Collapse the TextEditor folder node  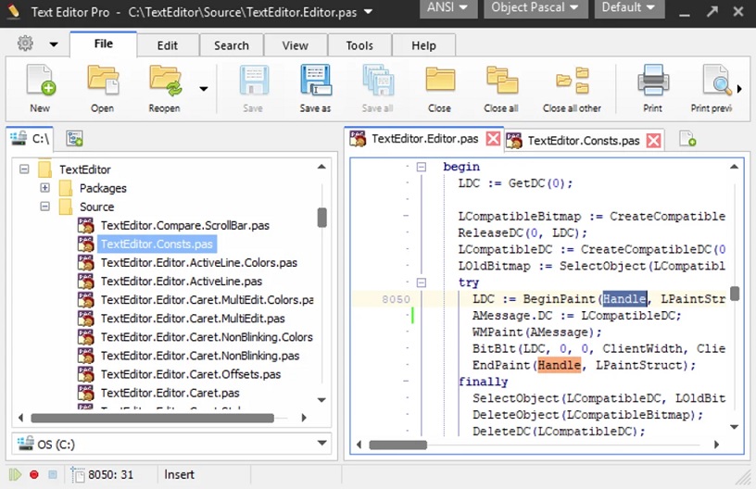24,169
